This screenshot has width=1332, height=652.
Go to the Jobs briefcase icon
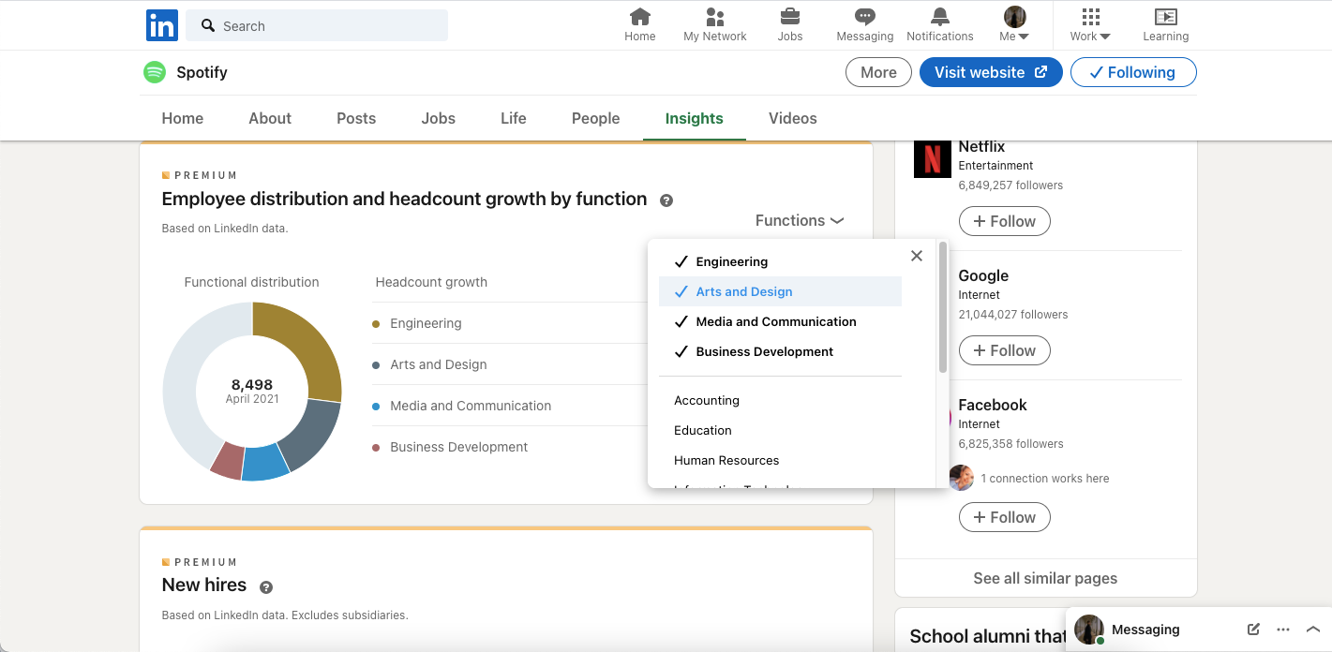(x=790, y=17)
